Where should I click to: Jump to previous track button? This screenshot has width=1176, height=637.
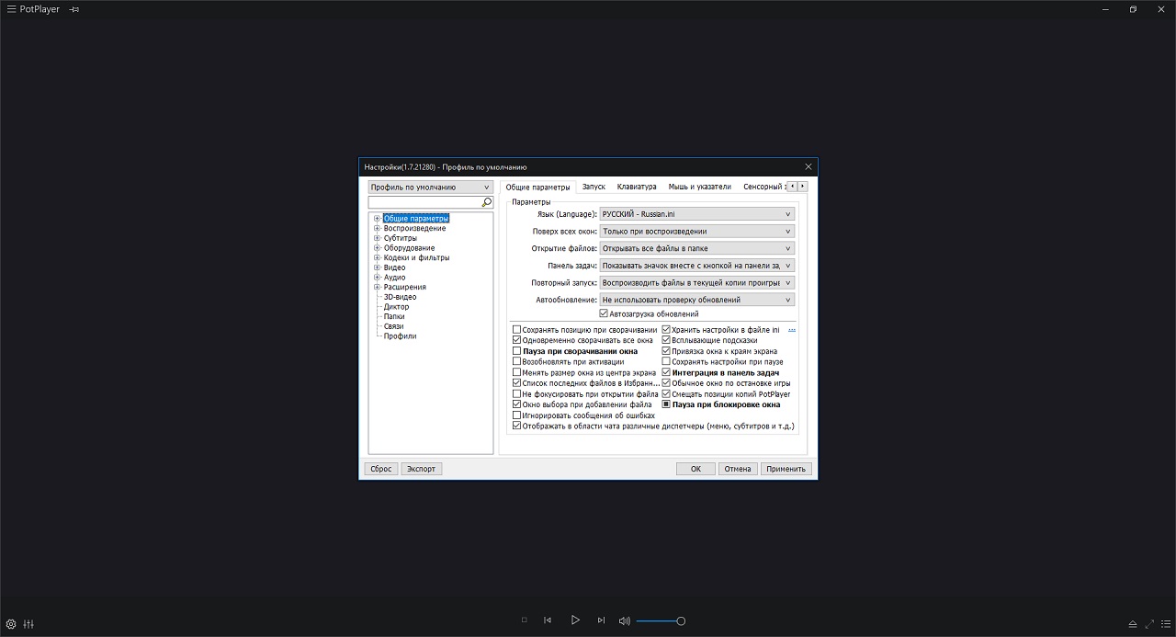(548, 620)
